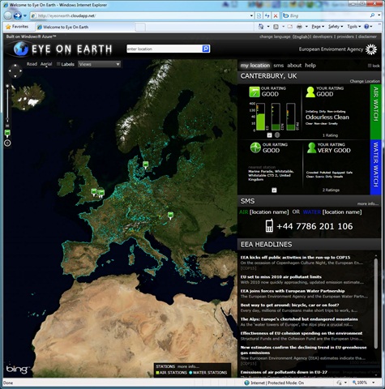Click the zoom-in plus at slider top
Image resolution: width=385 pixels, height=389 pixels.
tap(7, 86)
